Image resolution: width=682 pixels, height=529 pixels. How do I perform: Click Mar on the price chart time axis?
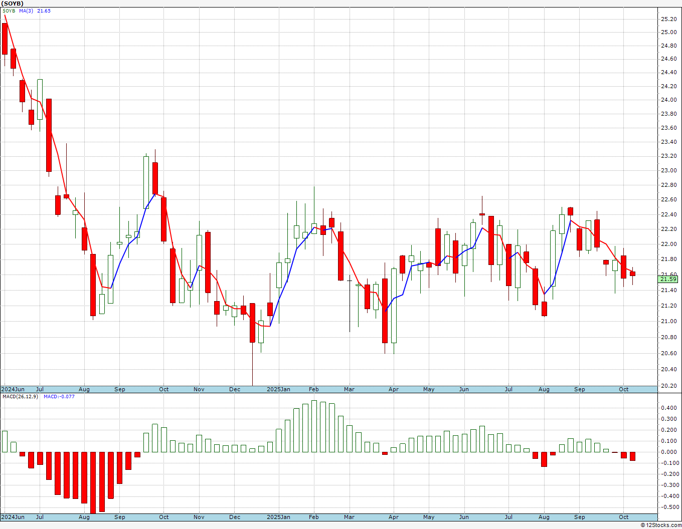[349, 389]
